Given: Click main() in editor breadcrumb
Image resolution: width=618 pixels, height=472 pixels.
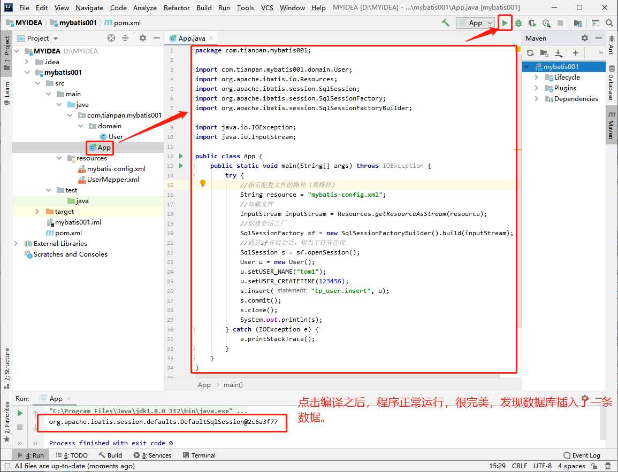Looking at the screenshot, I should pyautogui.click(x=233, y=385).
